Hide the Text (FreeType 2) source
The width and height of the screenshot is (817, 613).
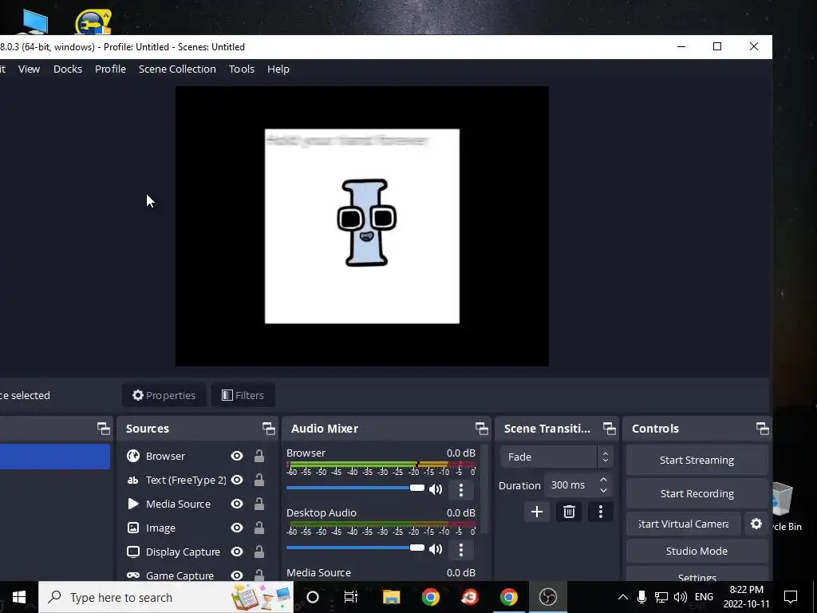(237, 480)
